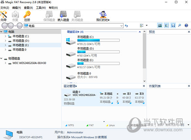Go back with the first navigation button
The height and width of the screenshot is (140, 191).
(5, 26)
